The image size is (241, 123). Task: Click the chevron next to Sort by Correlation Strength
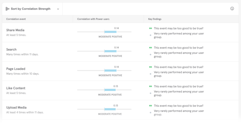(x=58, y=9)
